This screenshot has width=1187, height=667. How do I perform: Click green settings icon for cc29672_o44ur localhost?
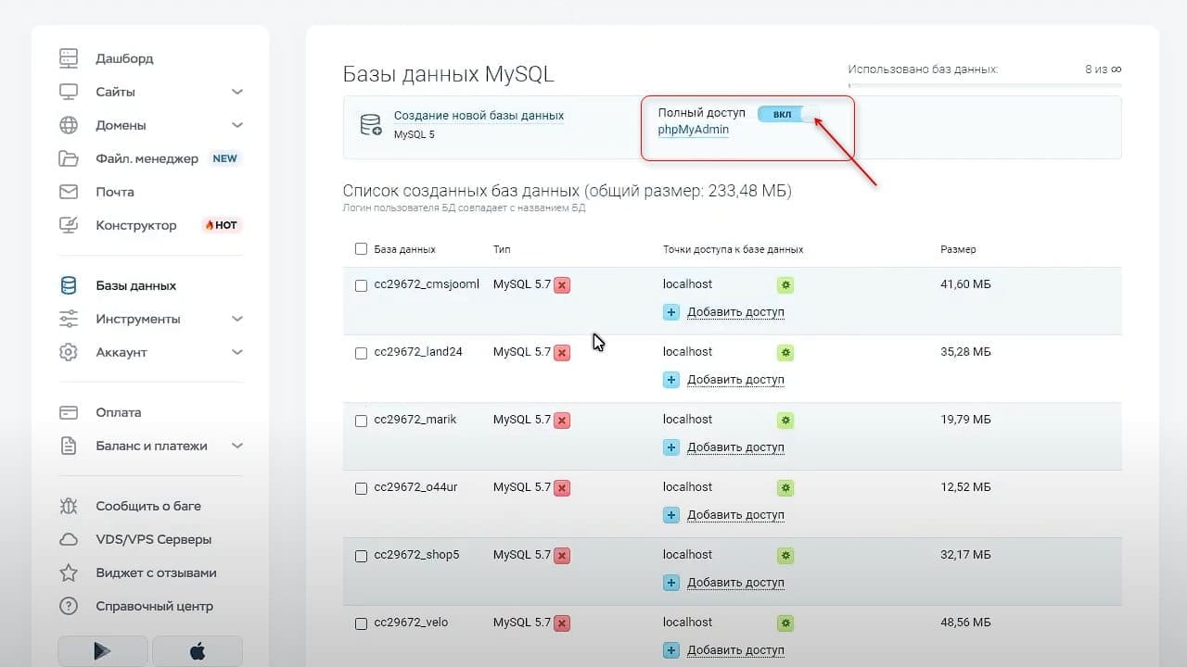point(785,488)
